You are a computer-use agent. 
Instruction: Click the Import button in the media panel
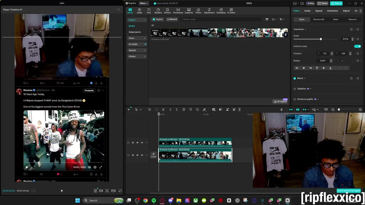[158, 19]
